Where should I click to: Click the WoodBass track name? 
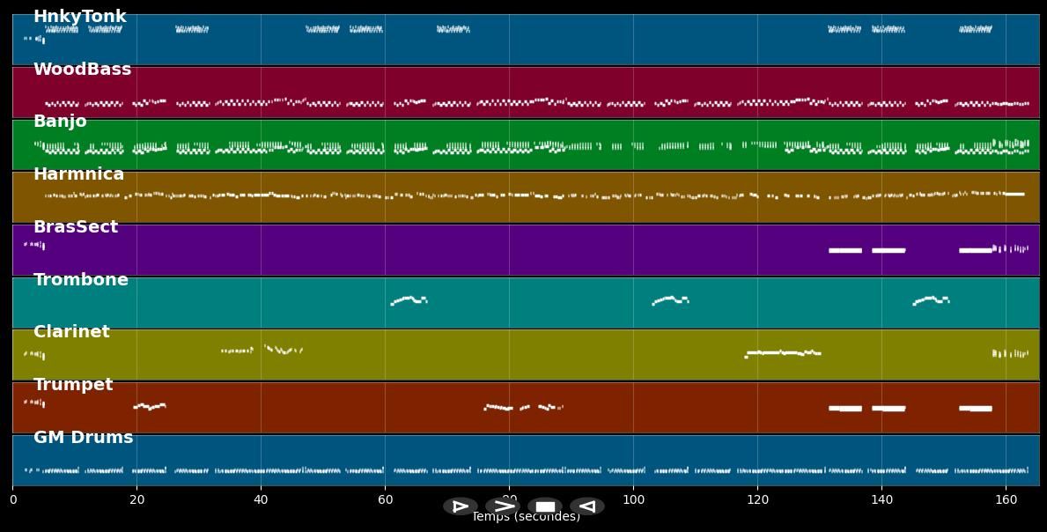click(82, 70)
